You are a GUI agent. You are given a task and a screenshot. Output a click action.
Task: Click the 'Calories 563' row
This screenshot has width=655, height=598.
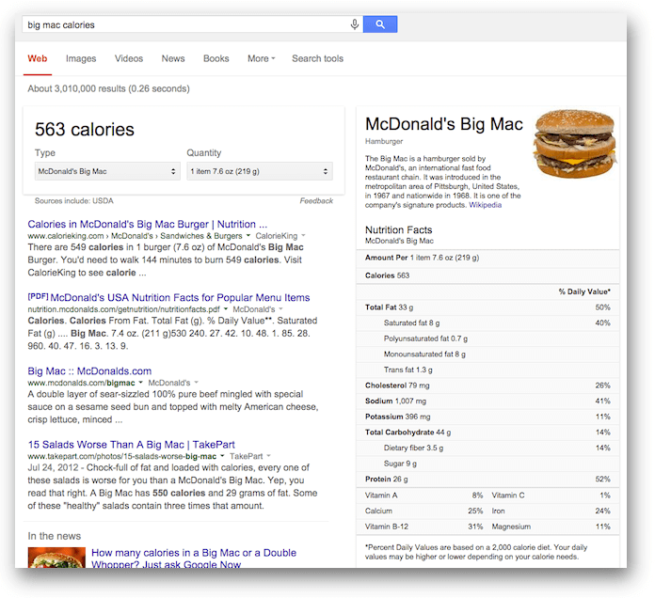point(487,275)
